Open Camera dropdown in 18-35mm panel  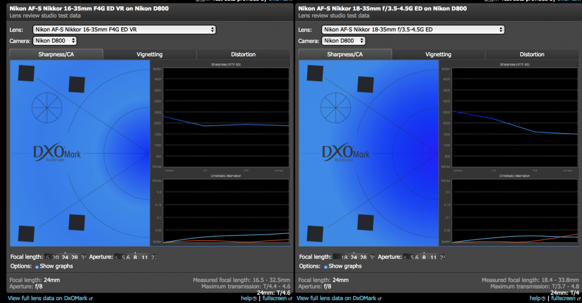click(x=343, y=41)
